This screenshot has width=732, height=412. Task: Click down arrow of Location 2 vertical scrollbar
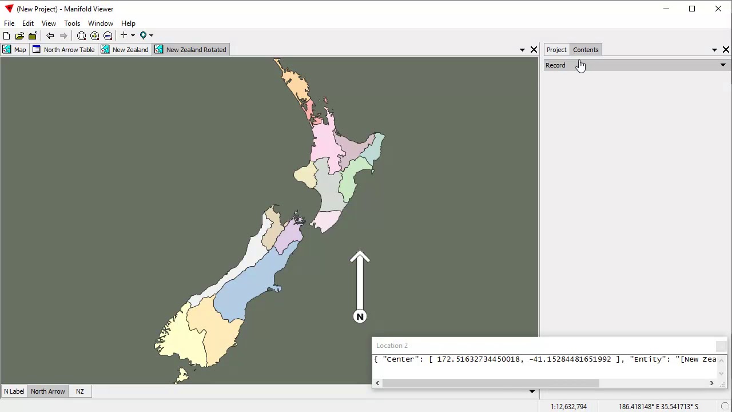[721, 373]
